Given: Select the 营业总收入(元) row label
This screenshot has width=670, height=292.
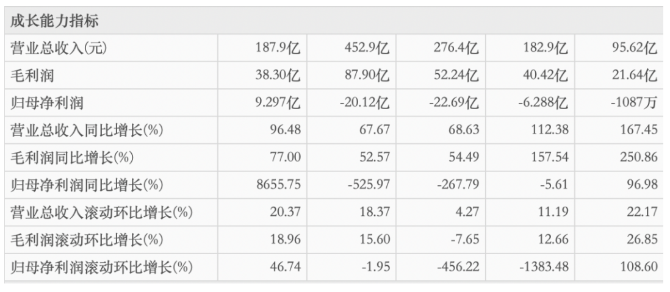Looking at the screenshot, I should [x=58, y=48].
